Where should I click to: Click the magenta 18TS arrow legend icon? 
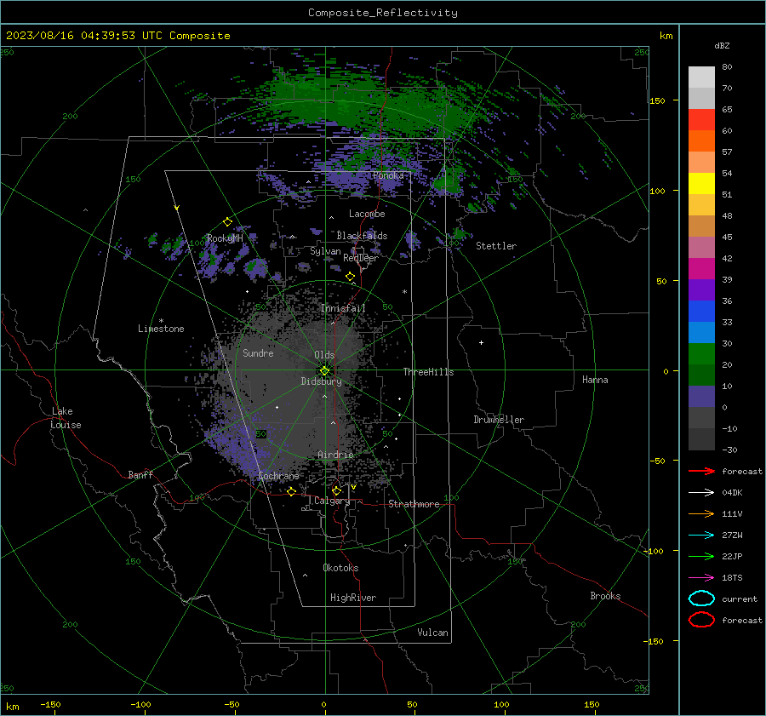[701, 578]
